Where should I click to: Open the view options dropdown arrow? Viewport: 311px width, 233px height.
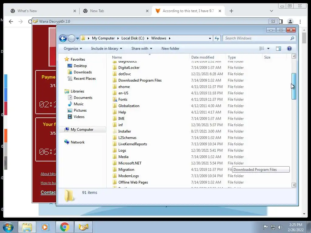pos(268,49)
